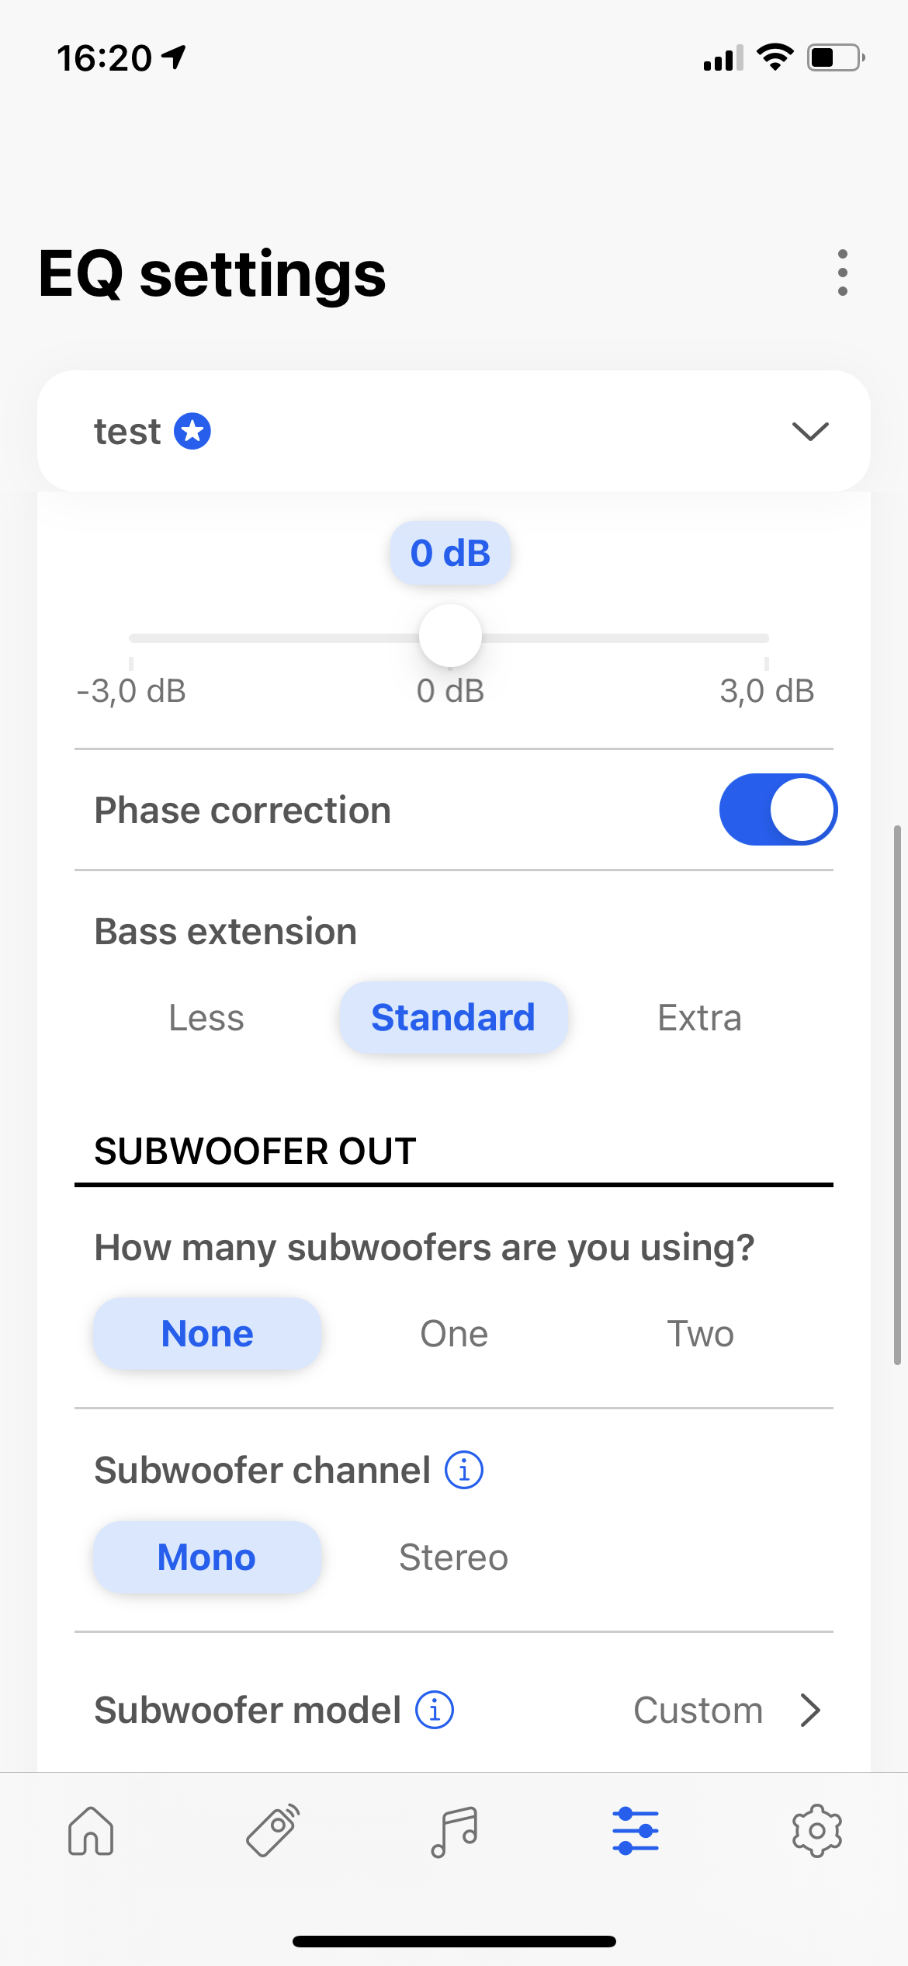Viewport: 908px width, 1966px height.
Task: Select Stereo subwoofer channel
Action: coord(454,1558)
